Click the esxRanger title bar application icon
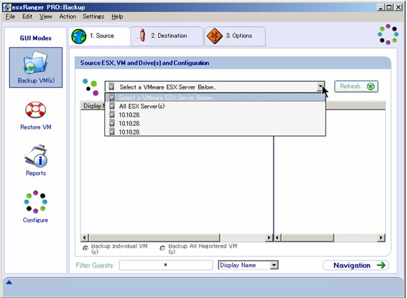The image size is (407, 298). point(7,7)
